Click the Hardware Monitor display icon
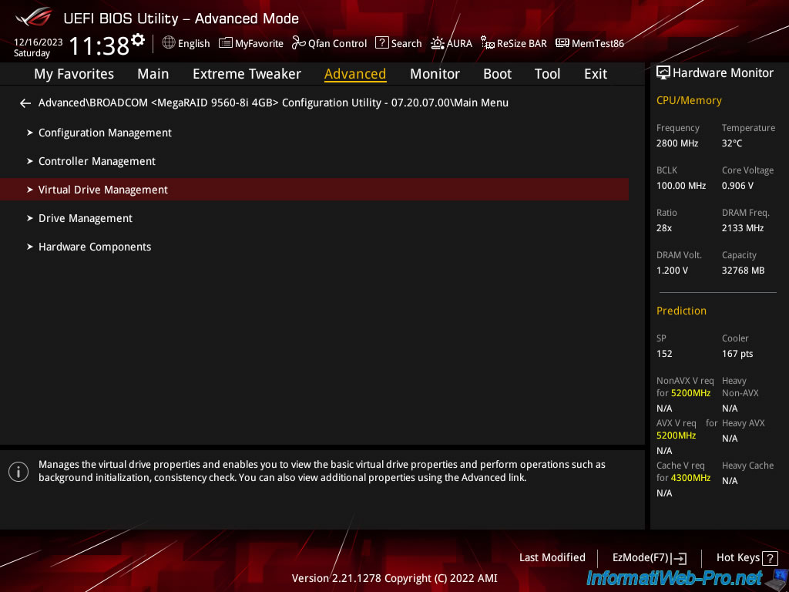The width and height of the screenshot is (789, 592). tap(663, 73)
